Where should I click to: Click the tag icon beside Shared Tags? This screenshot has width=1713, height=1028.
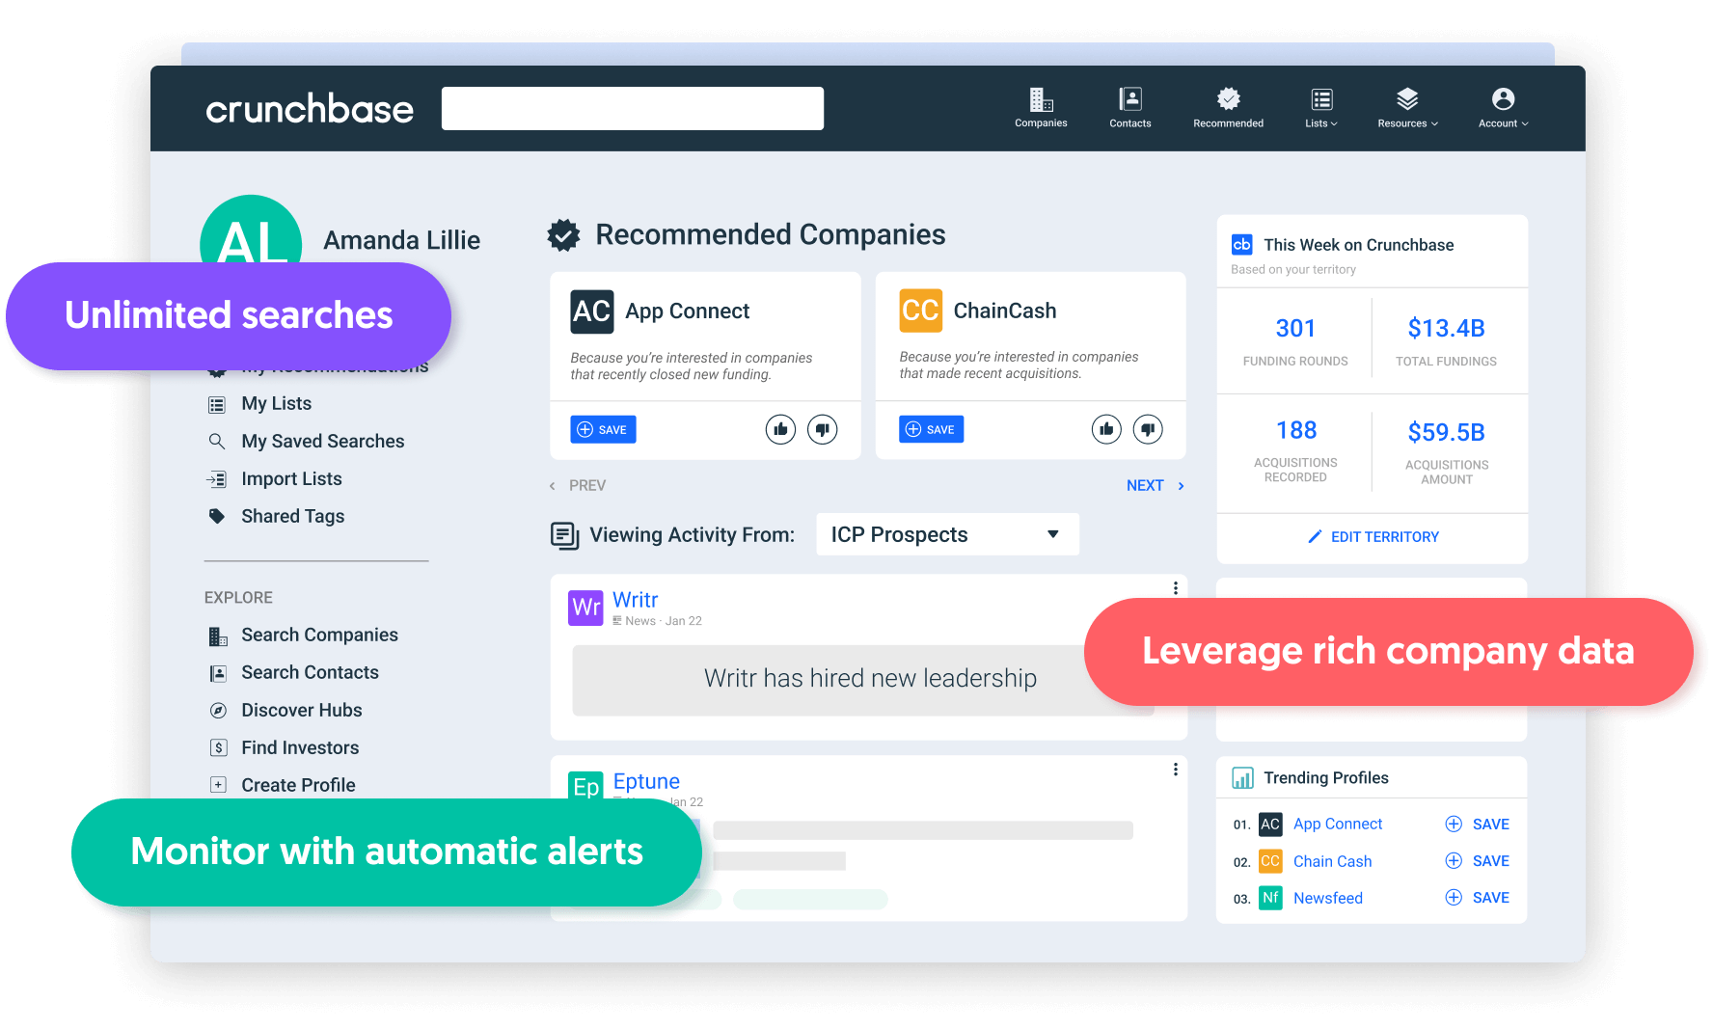(217, 516)
